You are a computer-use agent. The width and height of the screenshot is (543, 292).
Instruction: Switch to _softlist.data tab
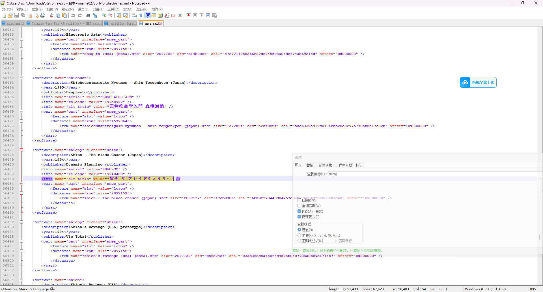pos(120,23)
